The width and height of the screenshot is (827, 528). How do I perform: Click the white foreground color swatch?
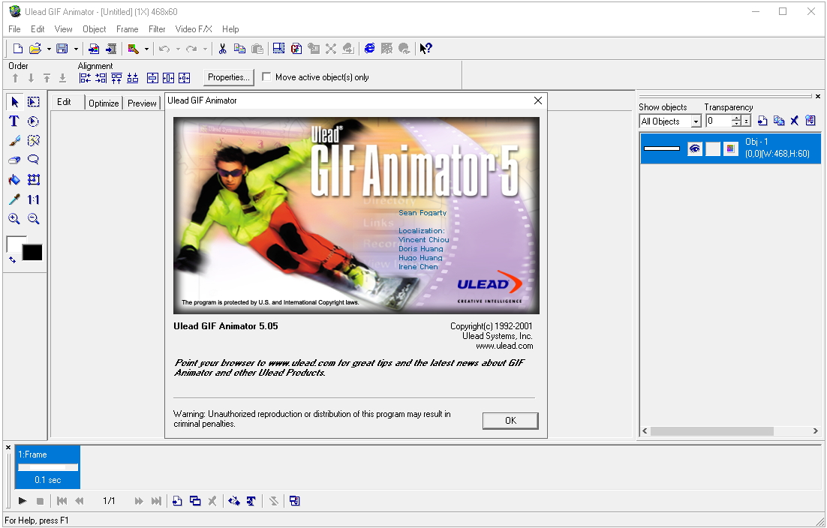[x=15, y=244]
